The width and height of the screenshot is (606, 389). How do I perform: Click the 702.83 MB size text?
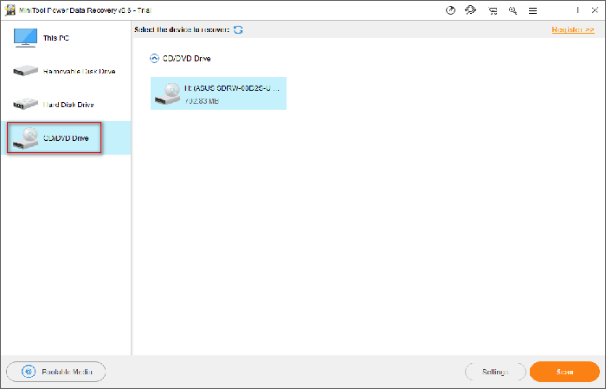pos(202,101)
